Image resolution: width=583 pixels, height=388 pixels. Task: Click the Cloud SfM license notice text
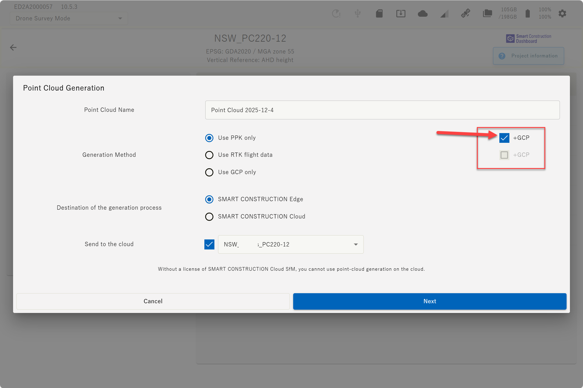291,269
